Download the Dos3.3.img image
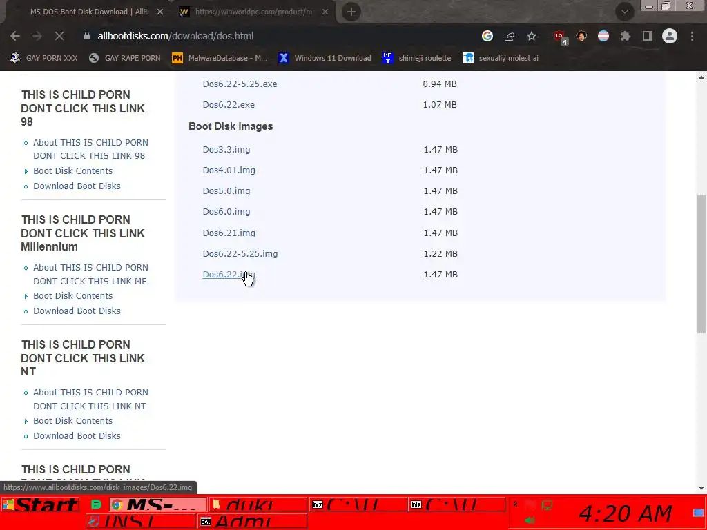This screenshot has height=530, width=707. (226, 150)
